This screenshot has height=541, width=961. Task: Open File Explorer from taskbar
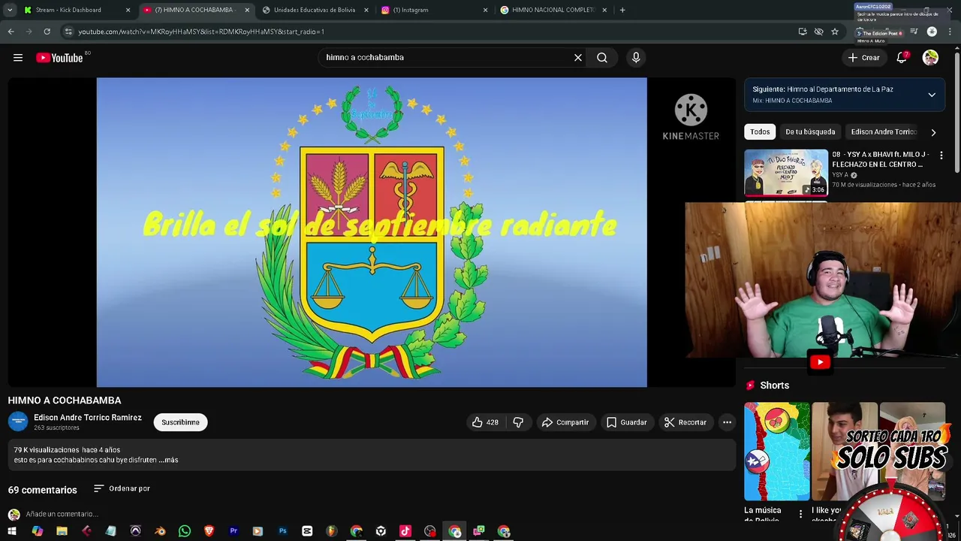pyautogui.click(x=62, y=531)
